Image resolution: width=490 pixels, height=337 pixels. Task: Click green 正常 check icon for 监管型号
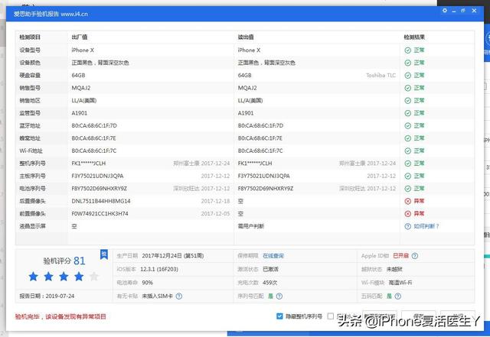click(x=407, y=113)
